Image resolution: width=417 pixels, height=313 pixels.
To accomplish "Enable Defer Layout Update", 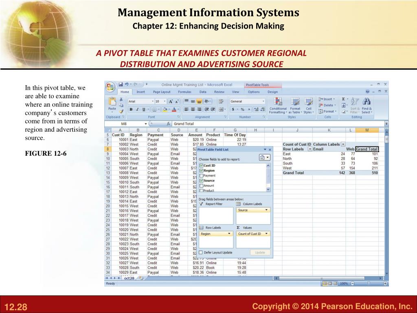I will [x=201, y=253].
